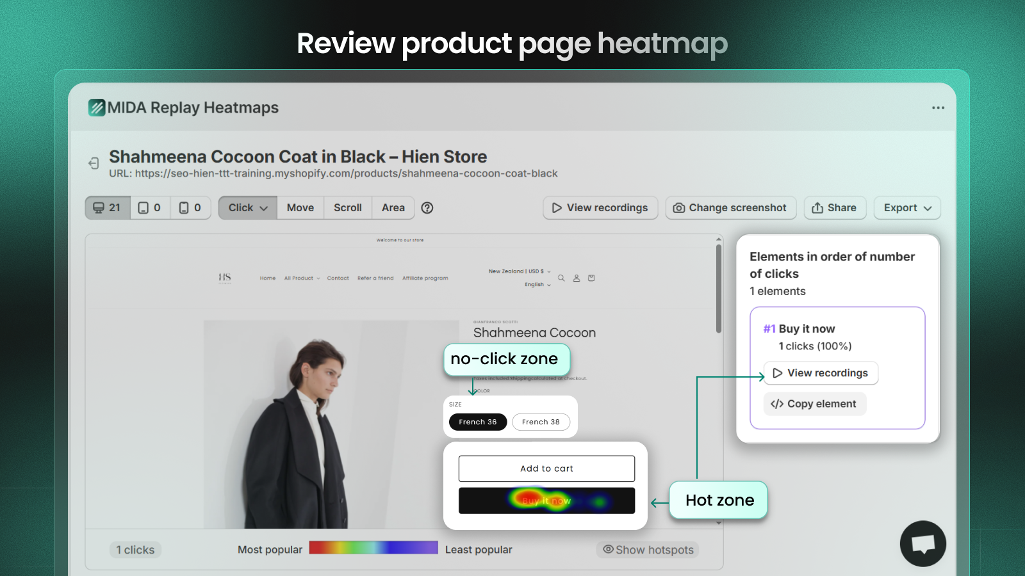Image resolution: width=1025 pixels, height=576 pixels.
Task: Open the search icon in the store header
Action: [561, 278]
